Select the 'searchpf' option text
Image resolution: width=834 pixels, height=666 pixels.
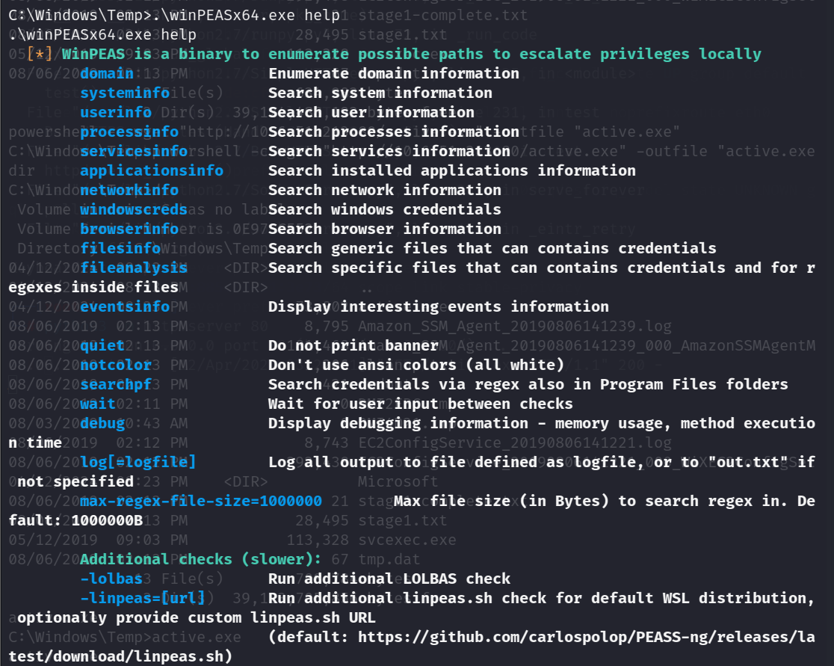[116, 384]
